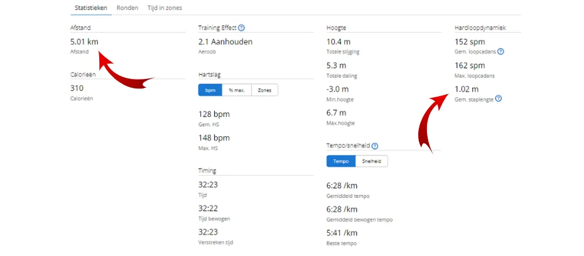Click help icon beside Gem. loopcadans
Image resolution: width=584 pixels, height=256 pixels.
(500, 51)
